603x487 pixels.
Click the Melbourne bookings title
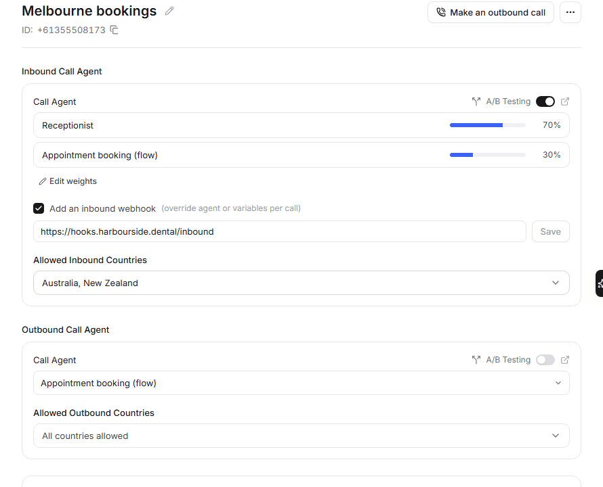[89, 11]
